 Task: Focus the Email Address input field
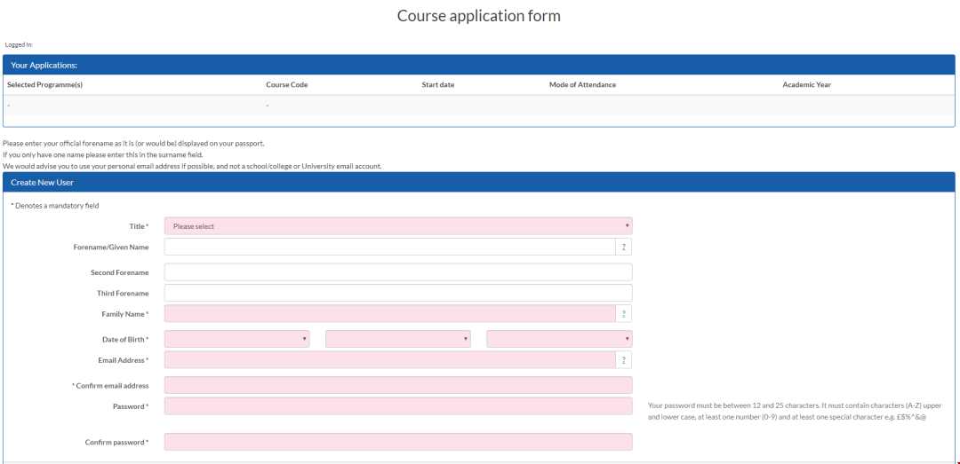click(x=389, y=360)
